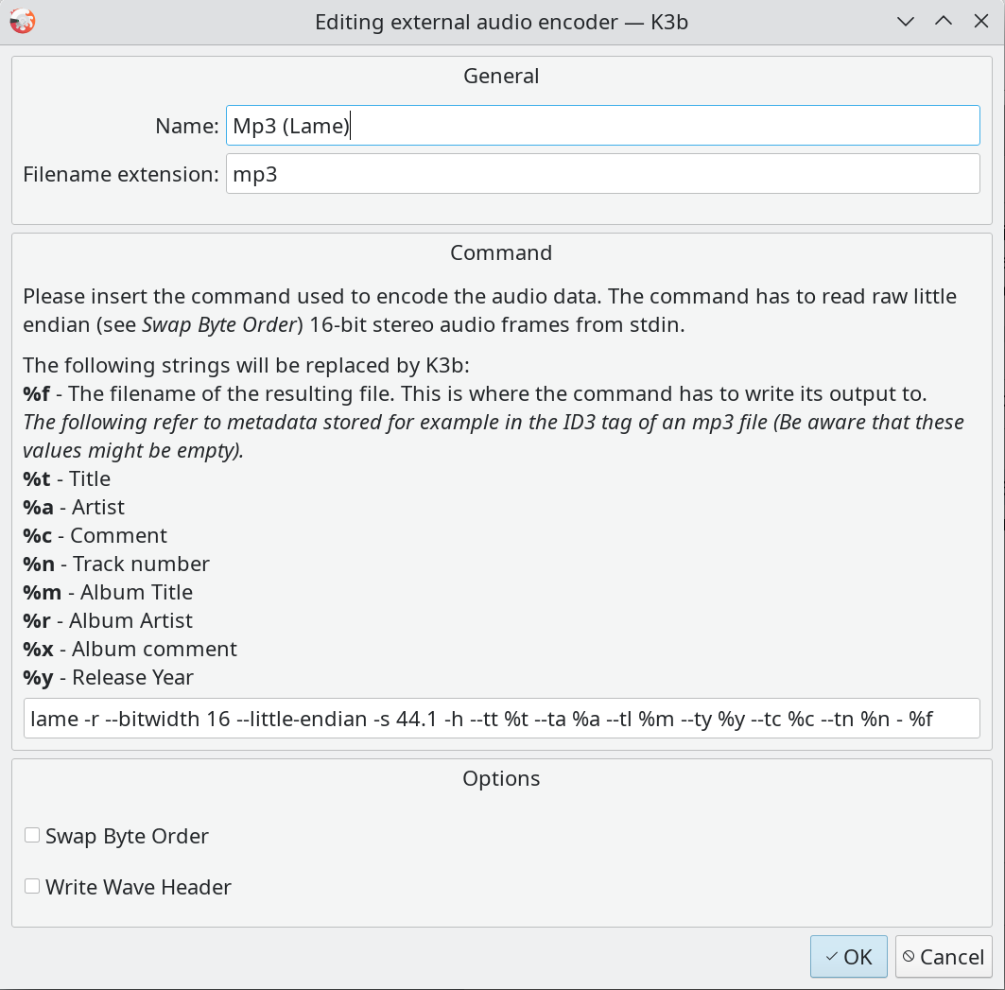Click the circle-slash icon on Cancel button
The width and height of the screenshot is (1005, 990).
tap(909, 957)
